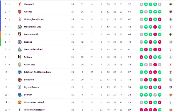Viewport: 176px width, 111px height.
Task: Expand the Crystal Palace table row
Action: (x=88, y=87)
